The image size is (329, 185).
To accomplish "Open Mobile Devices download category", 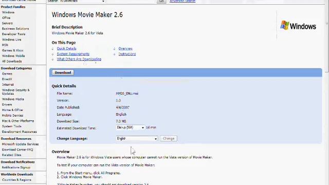I will (12, 116).
